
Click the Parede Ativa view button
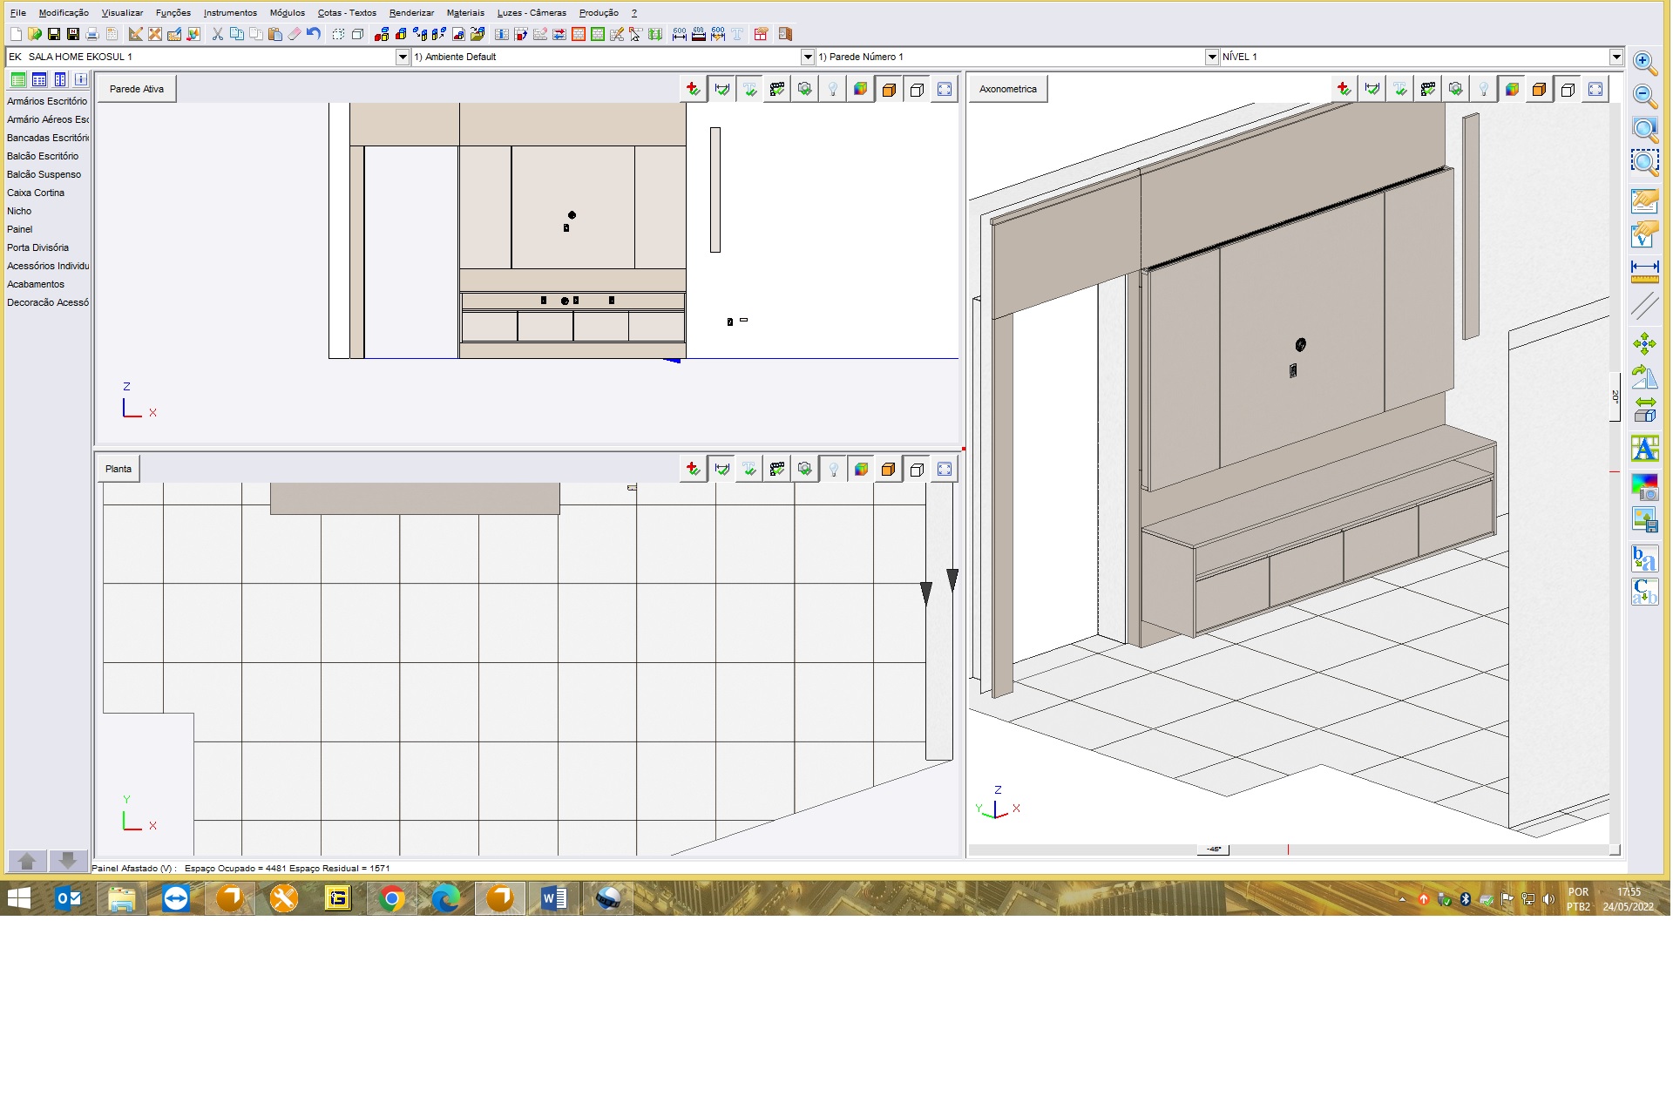[x=137, y=89]
